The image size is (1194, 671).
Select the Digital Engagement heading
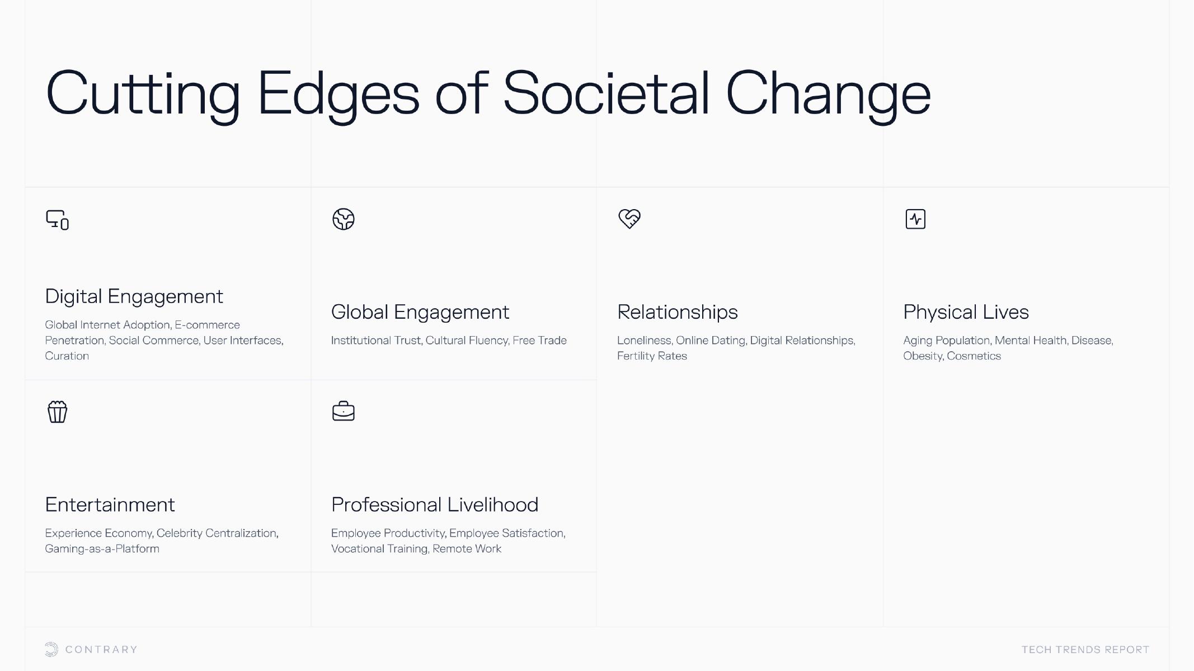click(x=134, y=296)
